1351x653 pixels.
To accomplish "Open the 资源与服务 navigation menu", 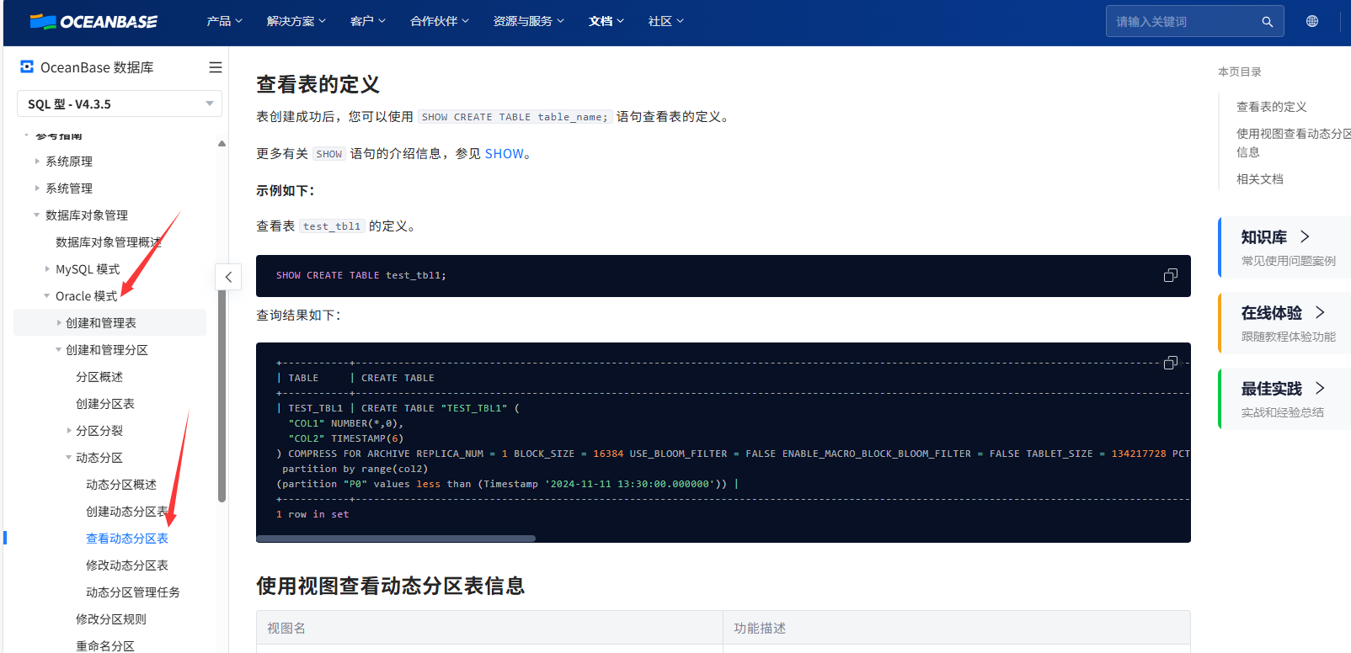I will (528, 21).
